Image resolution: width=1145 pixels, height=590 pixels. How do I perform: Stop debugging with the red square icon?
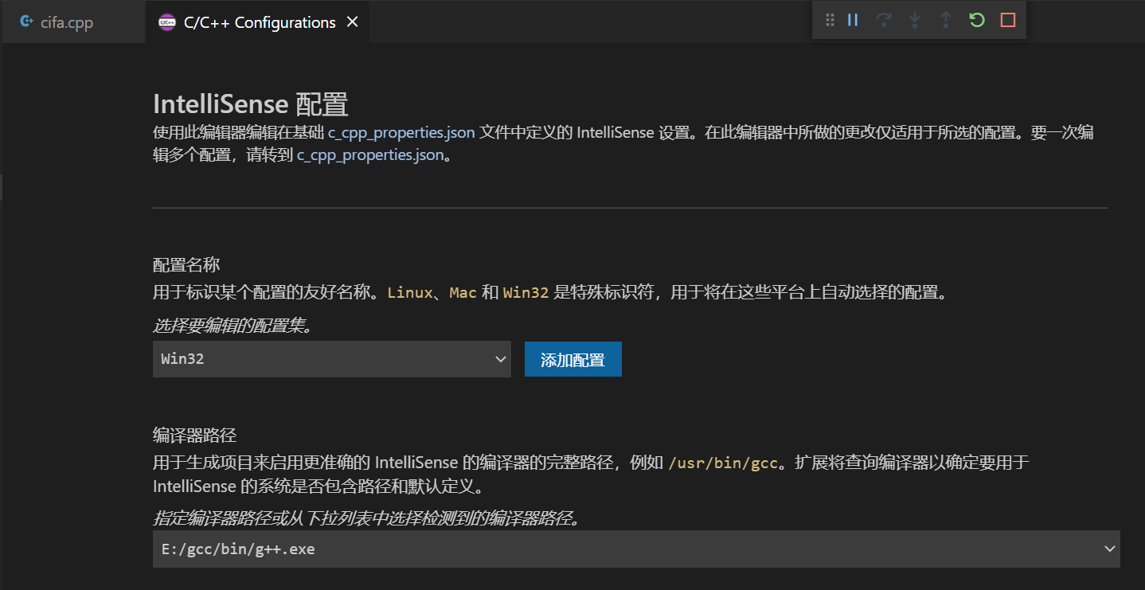tap(1007, 20)
